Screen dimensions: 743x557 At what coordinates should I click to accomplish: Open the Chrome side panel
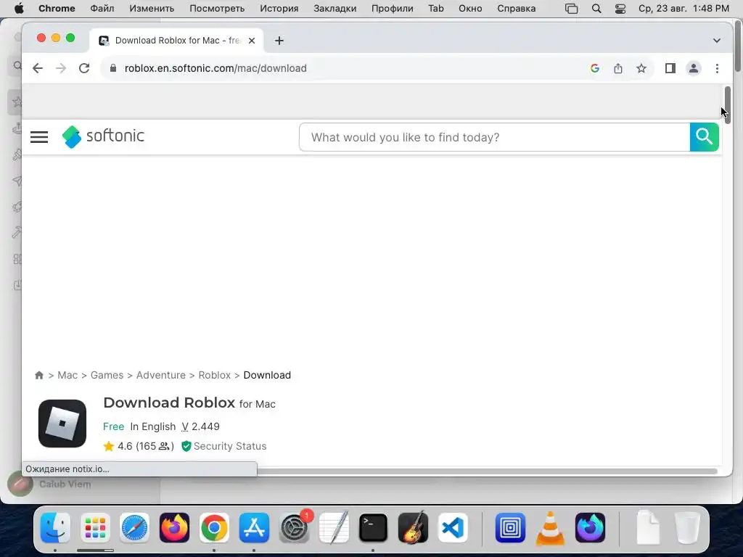[x=670, y=68]
